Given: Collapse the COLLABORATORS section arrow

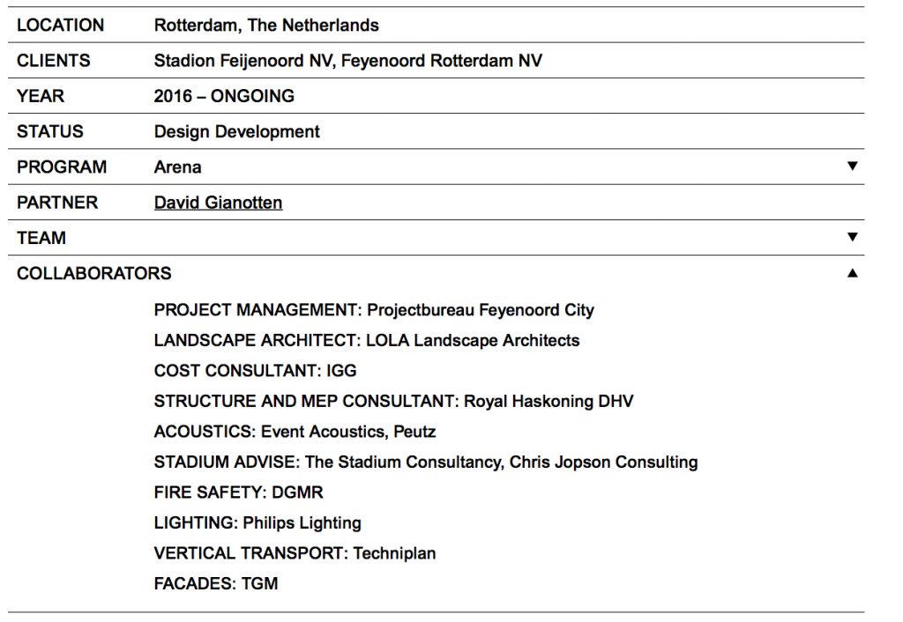Looking at the screenshot, I should [852, 273].
